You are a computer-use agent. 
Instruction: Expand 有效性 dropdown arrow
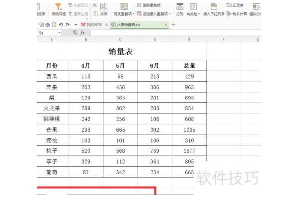(199, 14)
